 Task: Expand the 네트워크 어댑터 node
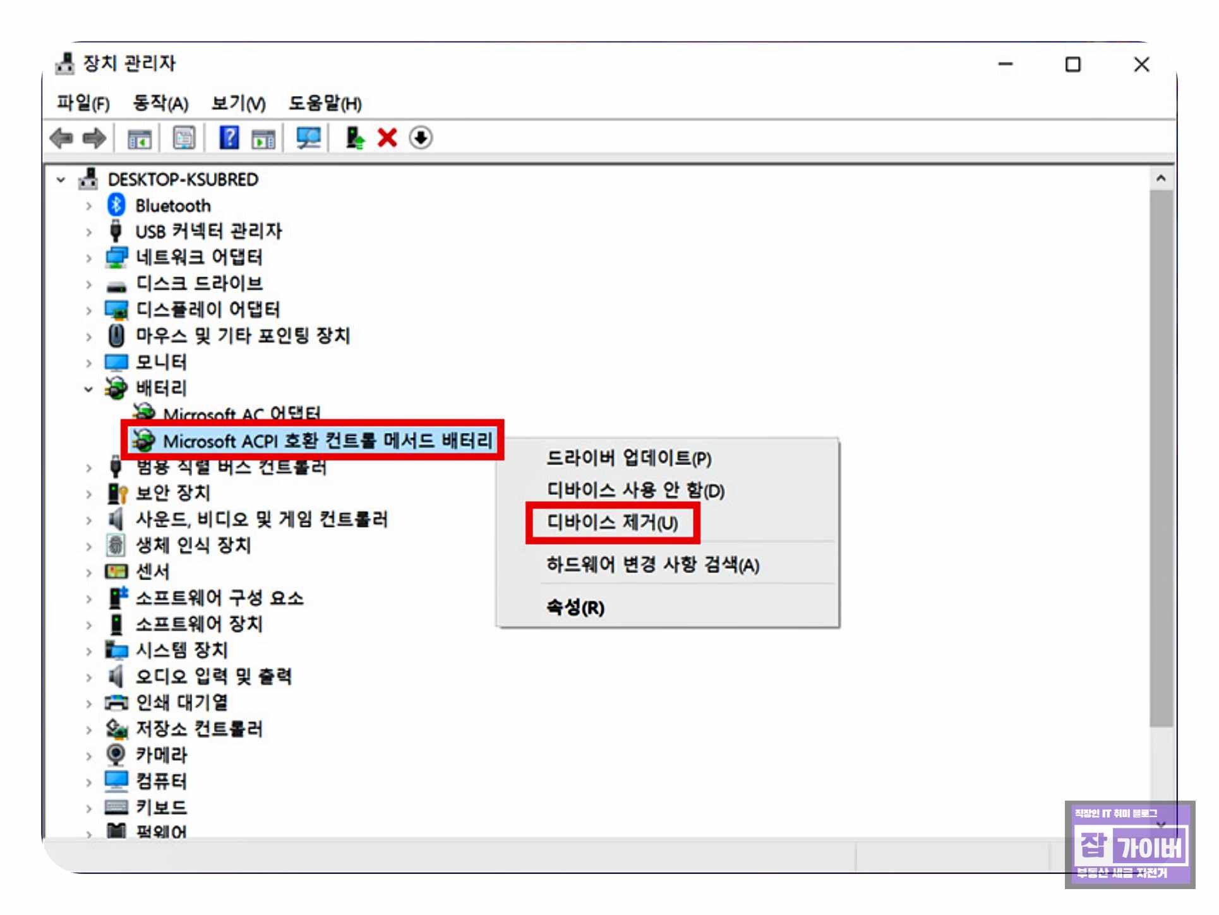pos(88,258)
